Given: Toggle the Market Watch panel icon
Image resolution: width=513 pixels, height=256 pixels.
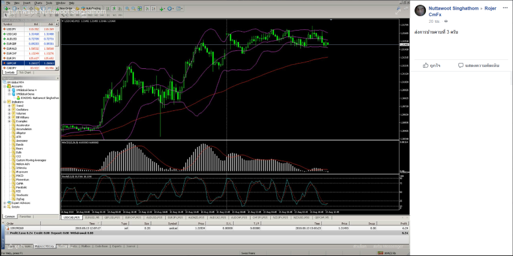Looking at the screenshot, I should 25,8.
